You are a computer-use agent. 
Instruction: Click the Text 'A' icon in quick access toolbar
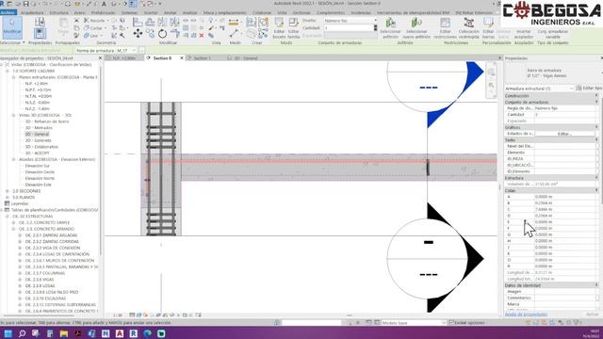[104, 4]
